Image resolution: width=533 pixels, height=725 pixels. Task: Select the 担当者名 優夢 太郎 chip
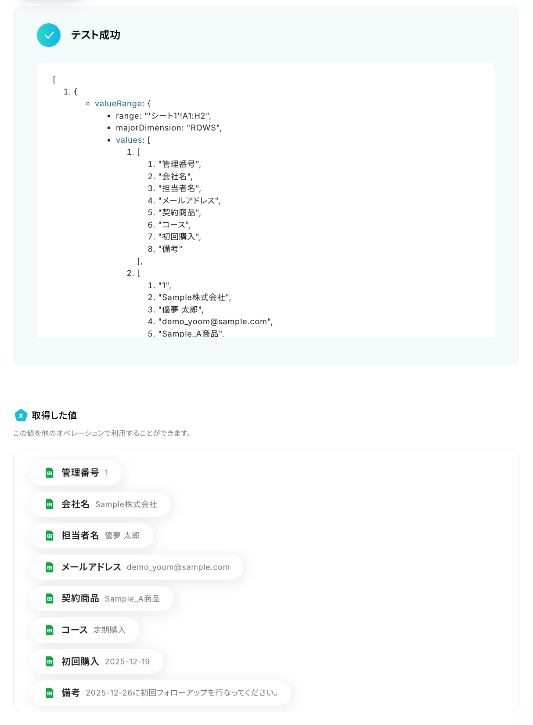click(91, 536)
